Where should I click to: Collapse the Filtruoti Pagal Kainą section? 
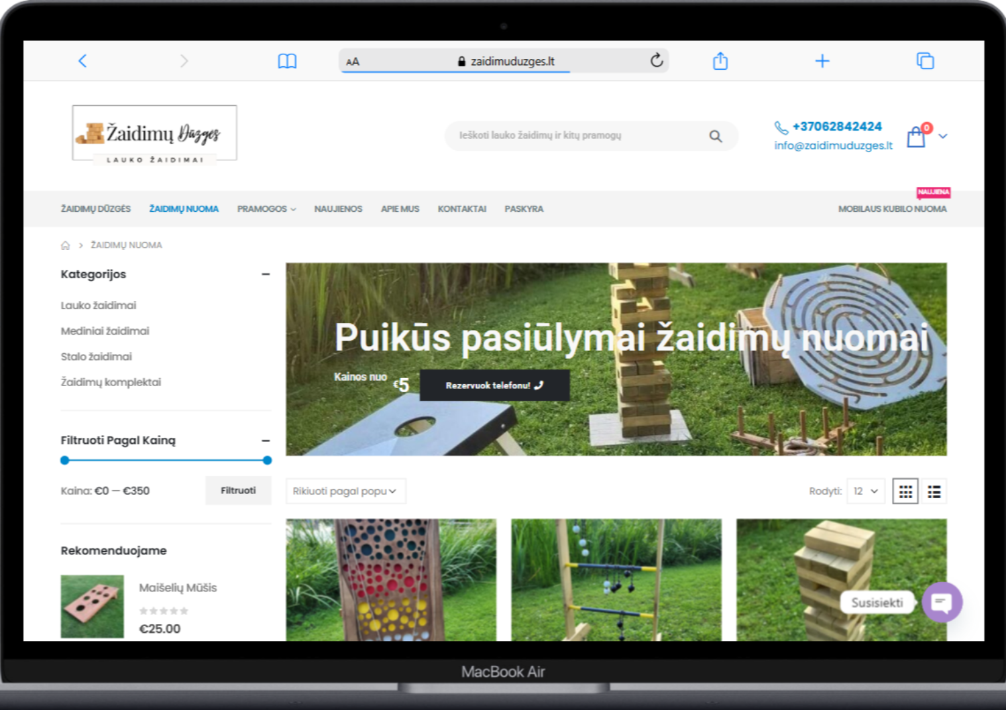(266, 440)
